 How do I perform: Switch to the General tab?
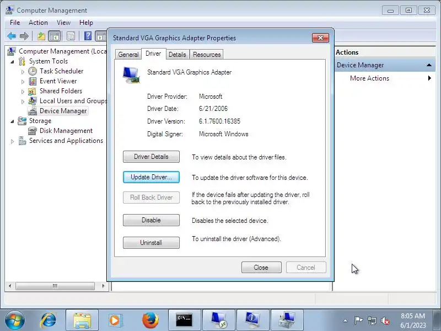coord(128,54)
